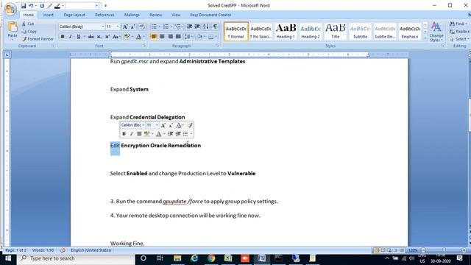Viewport: 471px width, 265px height.
Task: Click Windows Start button
Action: click(8, 258)
